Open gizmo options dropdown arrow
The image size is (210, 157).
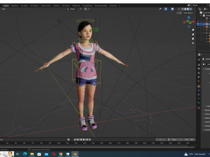[168, 9]
